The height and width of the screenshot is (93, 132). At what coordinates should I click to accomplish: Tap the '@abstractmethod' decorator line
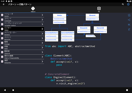coord(61,59)
